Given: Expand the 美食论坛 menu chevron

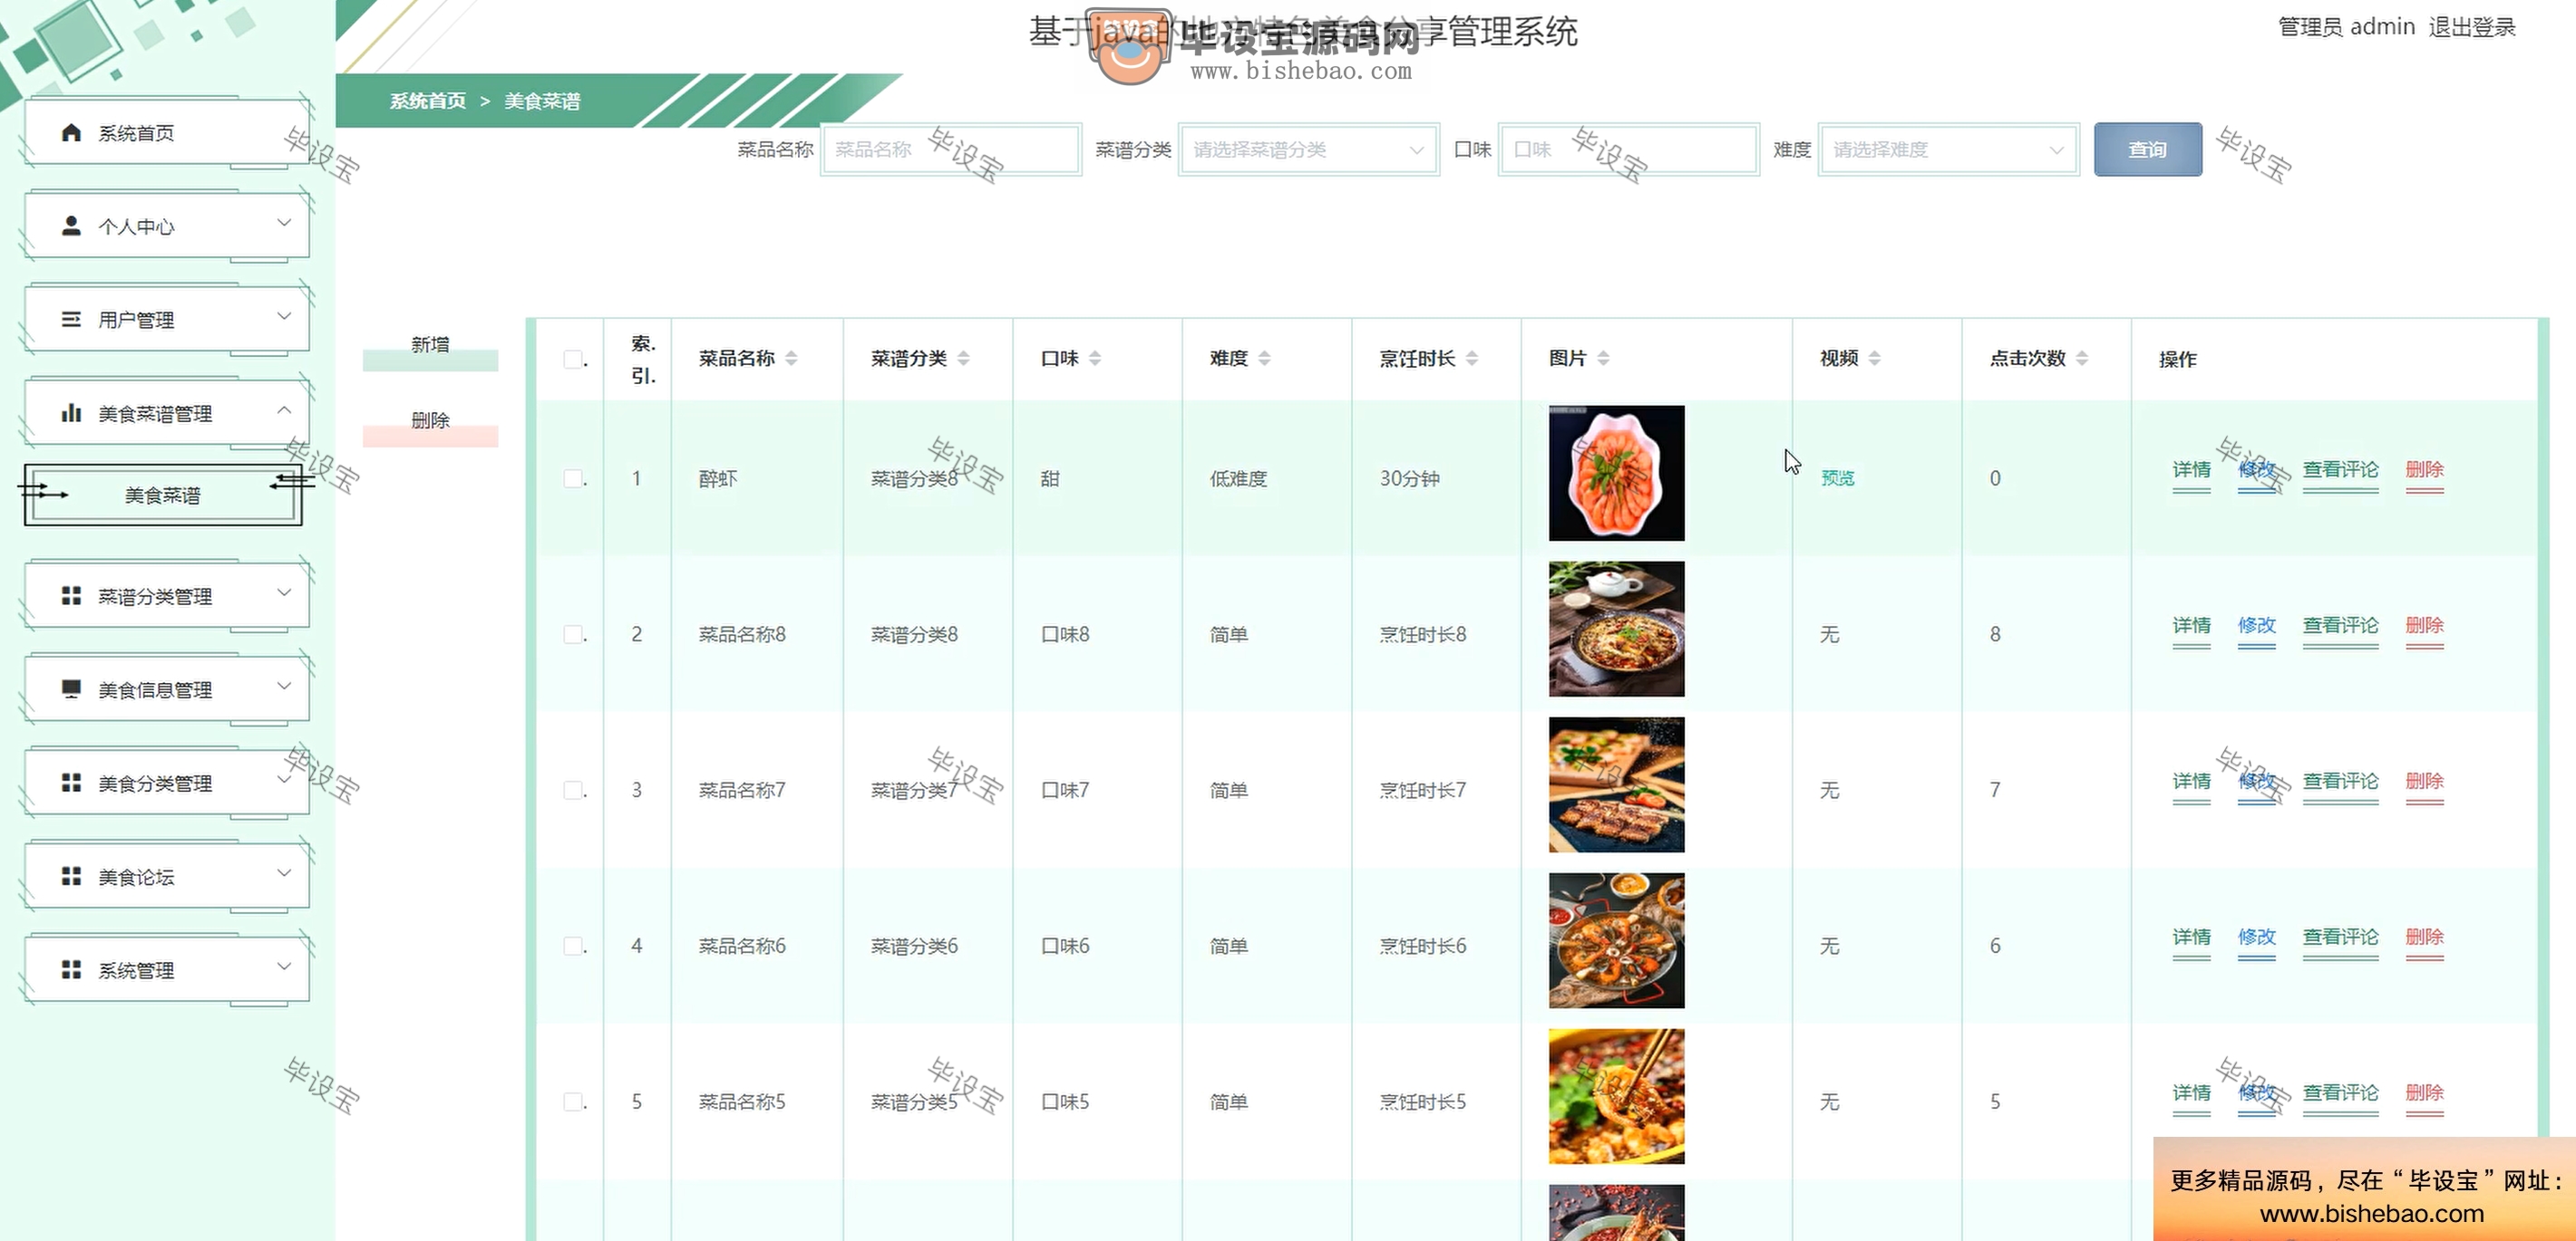Looking at the screenshot, I should tap(284, 872).
